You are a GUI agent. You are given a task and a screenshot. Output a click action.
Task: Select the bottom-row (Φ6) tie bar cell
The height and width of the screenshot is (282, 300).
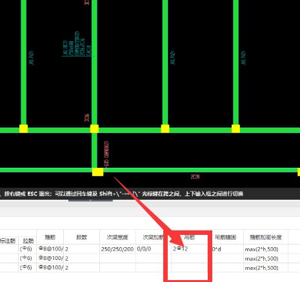point(27,268)
